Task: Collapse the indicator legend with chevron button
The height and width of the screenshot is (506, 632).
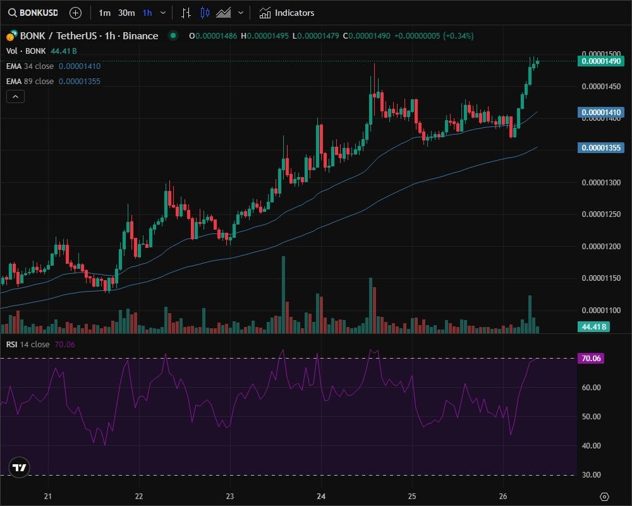Action: pyautogui.click(x=15, y=96)
